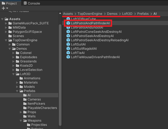
Task: Expand the Colonel folder arrow
Action: (x=14, y=53)
